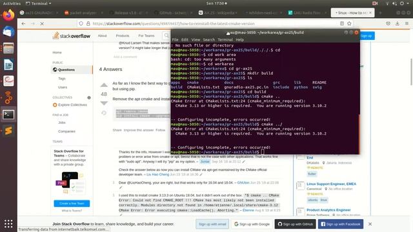This screenshot has width=413, height=232.
Task: Switch to the packet analyzer tab
Action: pyautogui.click(x=83, y=13)
